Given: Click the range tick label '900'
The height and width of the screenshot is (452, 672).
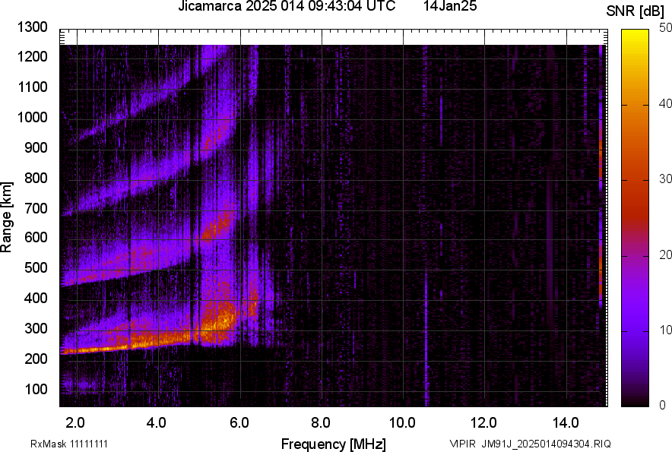Looking at the screenshot, I should pyautogui.click(x=36, y=147).
